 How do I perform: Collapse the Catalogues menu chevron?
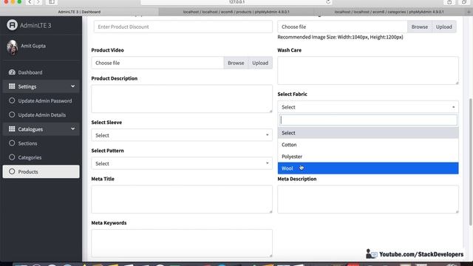[72, 129]
